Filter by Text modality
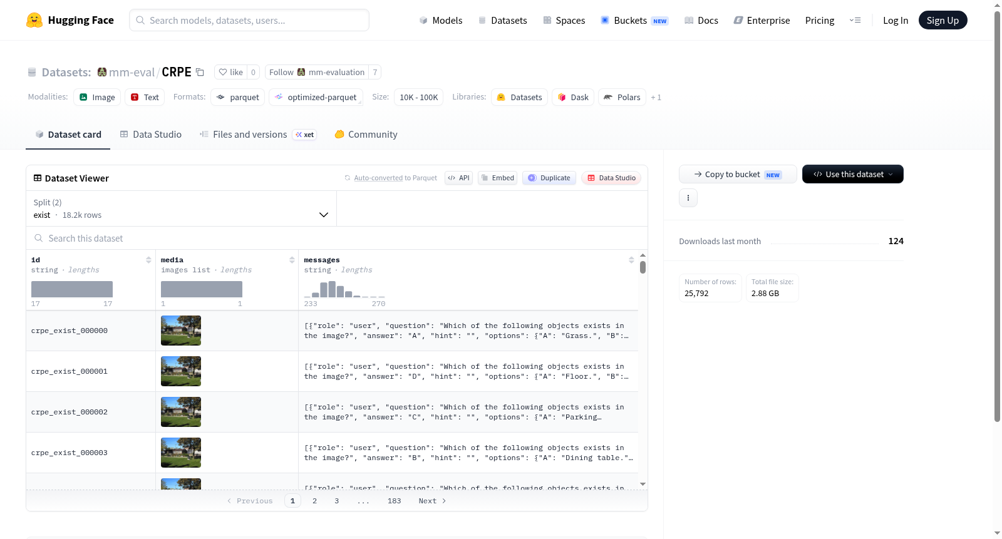Viewport: 1002px width, 539px height. (x=145, y=97)
